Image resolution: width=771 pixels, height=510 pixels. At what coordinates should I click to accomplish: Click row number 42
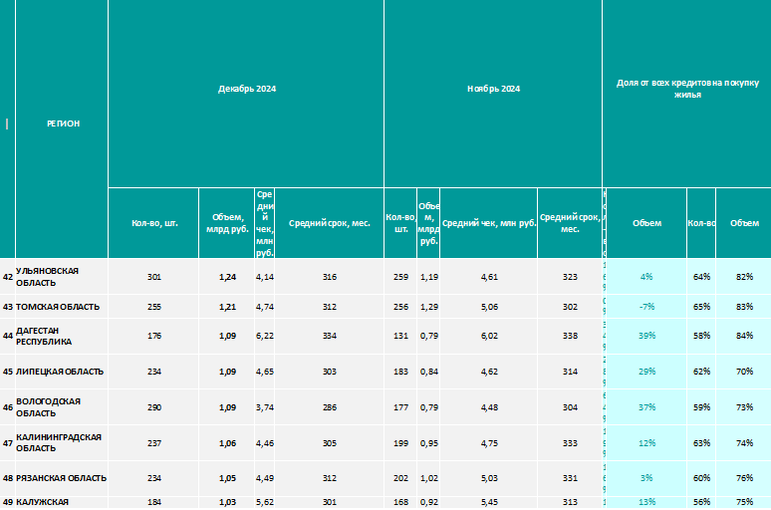pyautogui.click(x=7, y=277)
